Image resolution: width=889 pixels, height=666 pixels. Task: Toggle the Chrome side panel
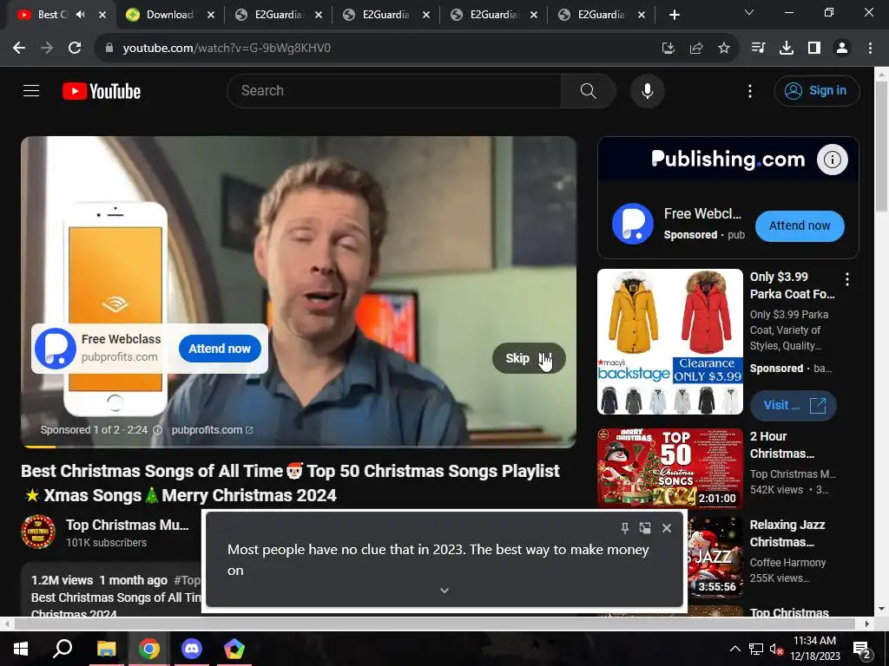(x=814, y=49)
